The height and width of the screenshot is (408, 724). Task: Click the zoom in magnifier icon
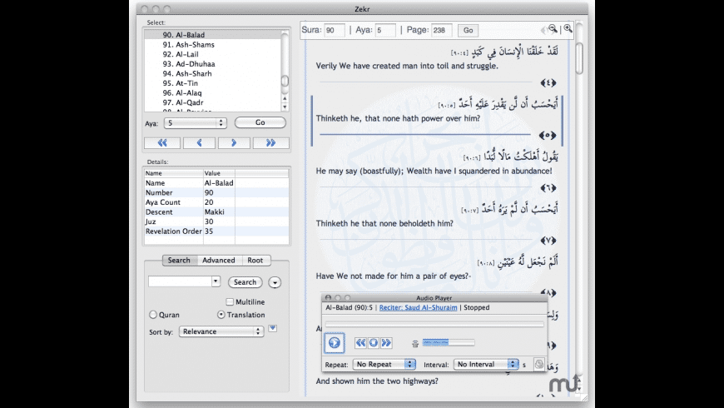click(x=568, y=28)
